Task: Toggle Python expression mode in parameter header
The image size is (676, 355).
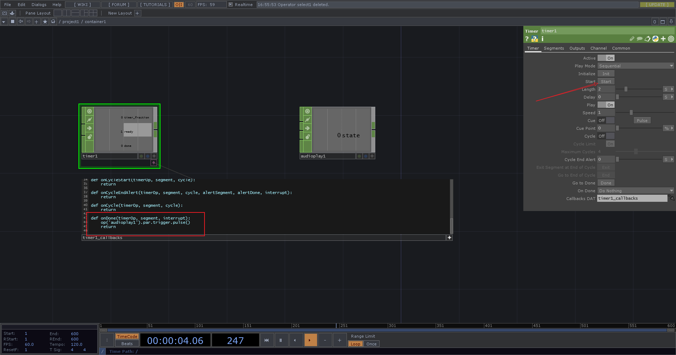Action: pyautogui.click(x=655, y=39)
